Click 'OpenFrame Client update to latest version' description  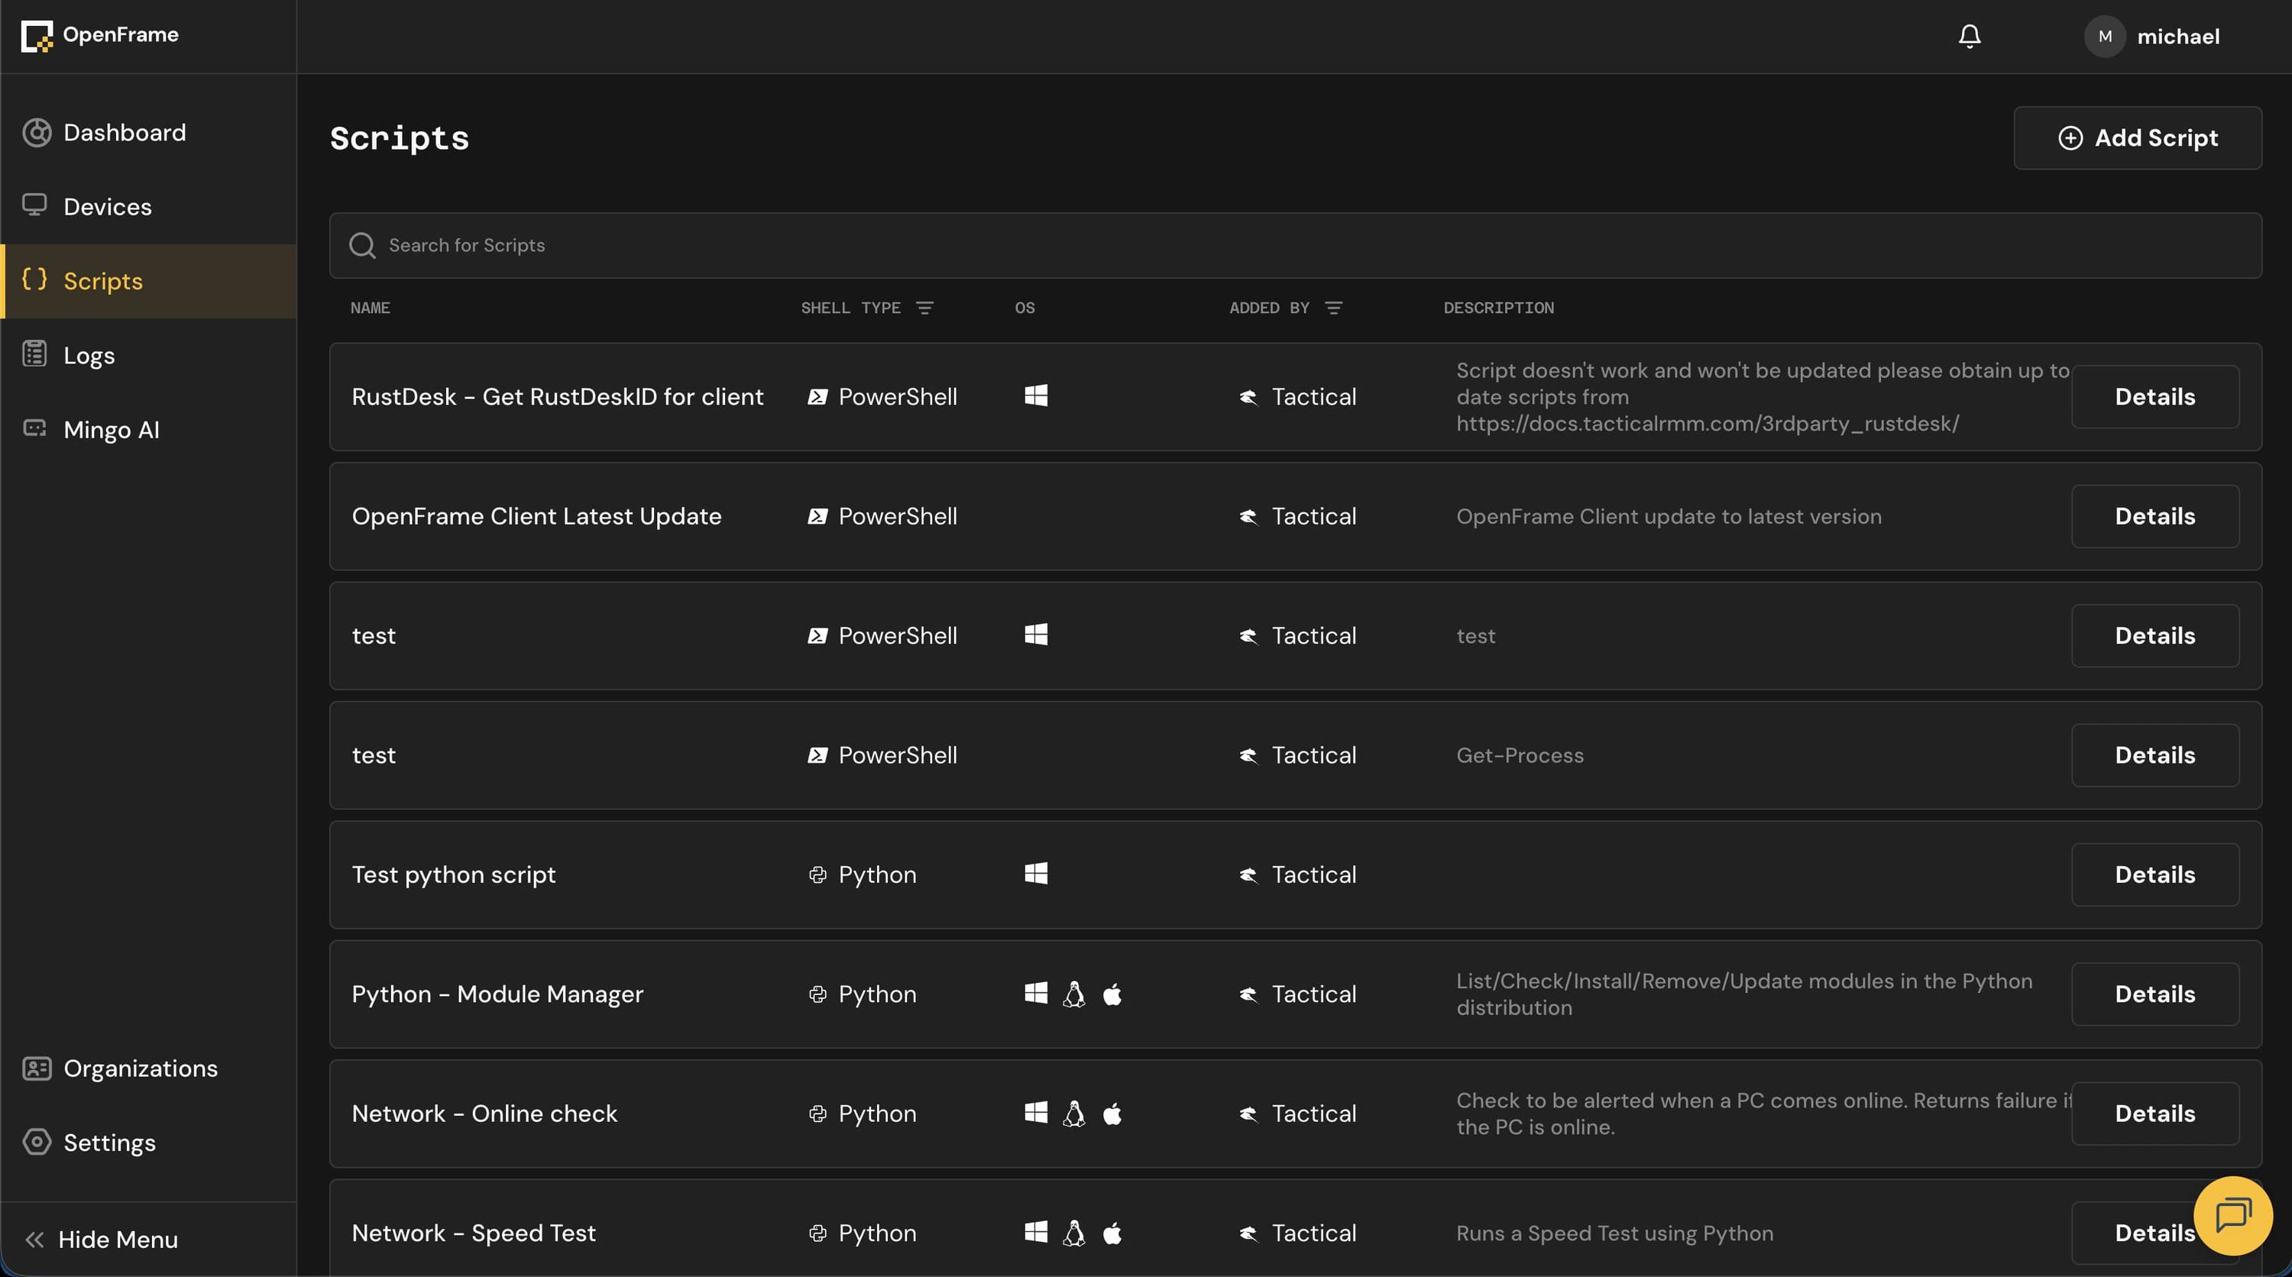[x=1669, y=516]
